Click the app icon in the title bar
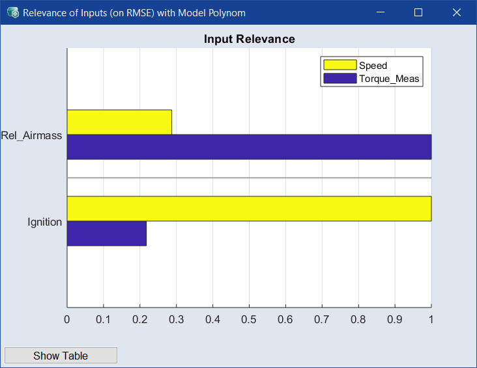Viewport: 477px width, 368px height. (12, 12)
